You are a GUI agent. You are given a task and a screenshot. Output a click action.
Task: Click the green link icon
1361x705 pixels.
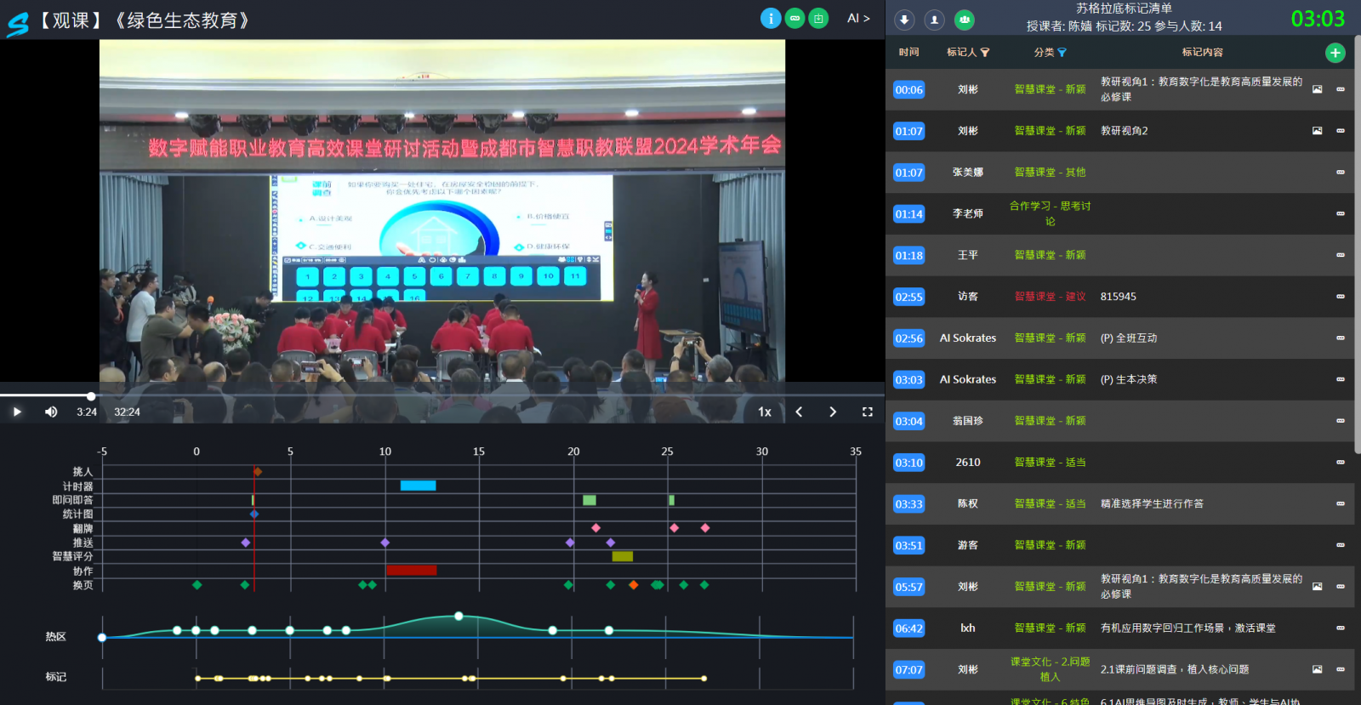tap(794, 18)
